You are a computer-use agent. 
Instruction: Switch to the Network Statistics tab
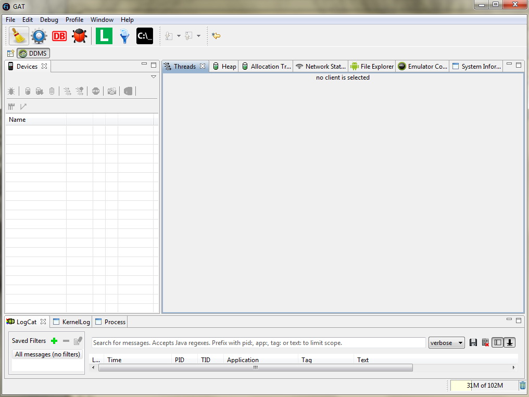[x=321, y=67]
